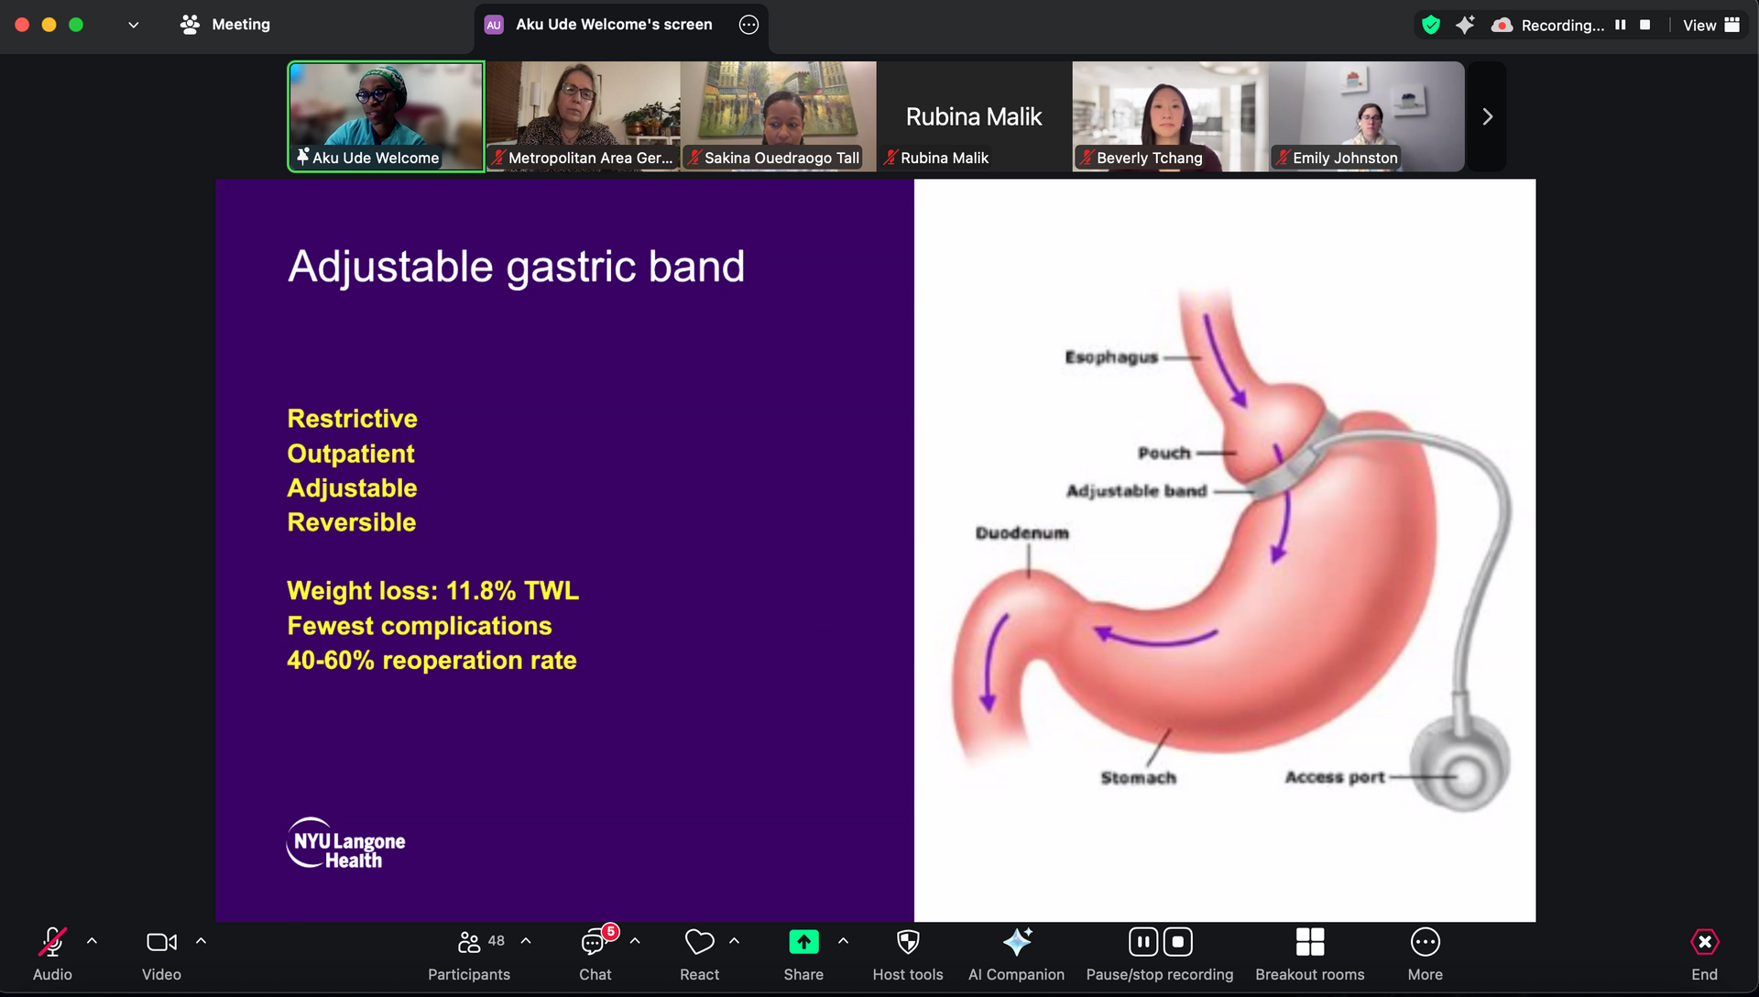The width and height of the screenshot is (1759, 997).
Task: Open the Meeting info menu
Action: 225,25
